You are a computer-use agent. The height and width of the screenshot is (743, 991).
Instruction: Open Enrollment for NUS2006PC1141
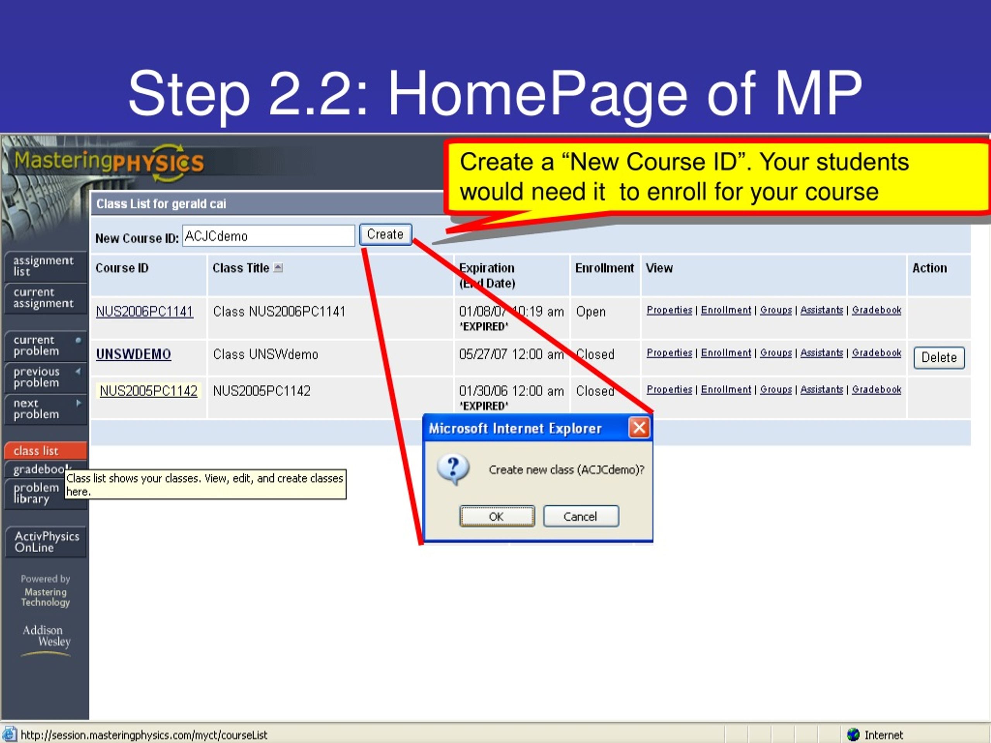point(726,310)
